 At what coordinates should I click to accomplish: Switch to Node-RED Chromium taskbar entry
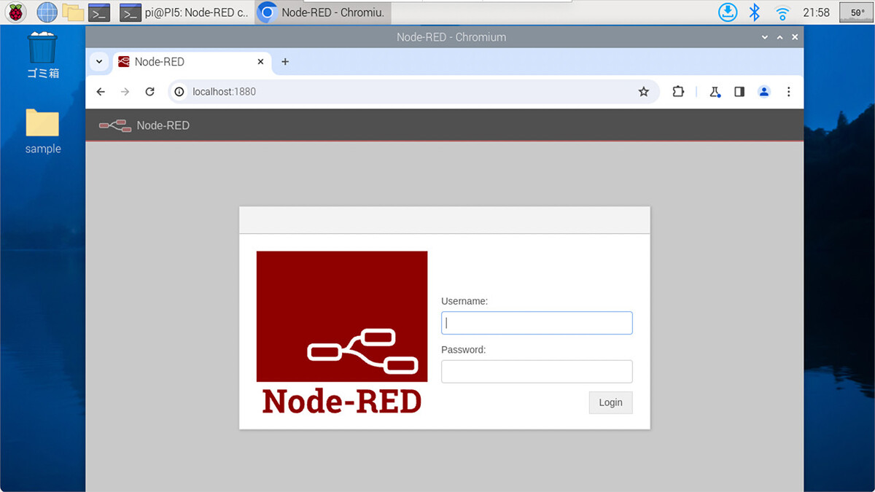pos(323,12)
